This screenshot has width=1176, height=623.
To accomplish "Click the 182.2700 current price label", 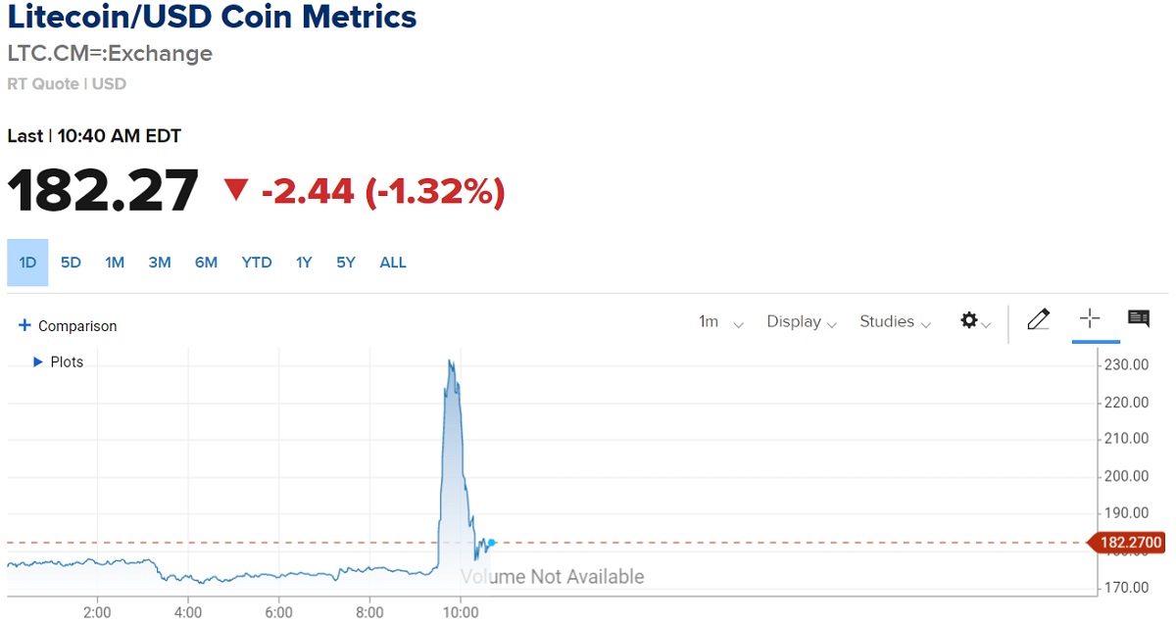I will [x=1130, y=542].
